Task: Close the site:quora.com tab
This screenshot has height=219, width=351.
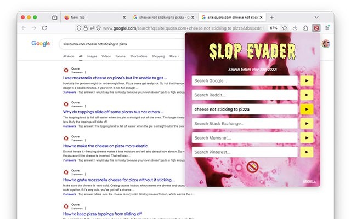Action: [261, 17]
